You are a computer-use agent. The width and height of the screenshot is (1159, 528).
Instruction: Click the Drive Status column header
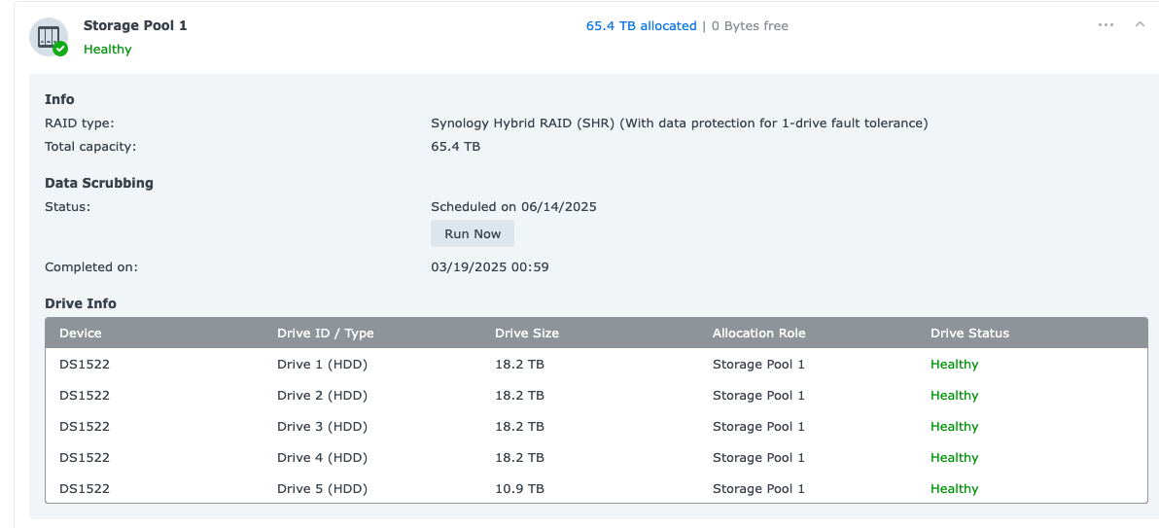point(969,333)
